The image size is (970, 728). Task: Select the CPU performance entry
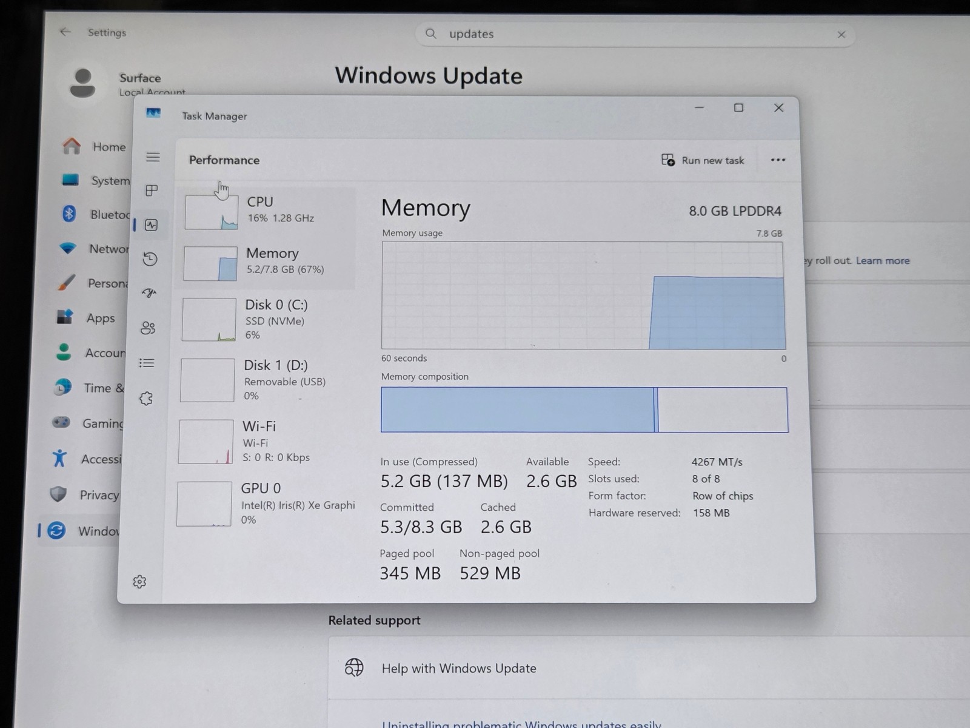(x=267, y=211)
